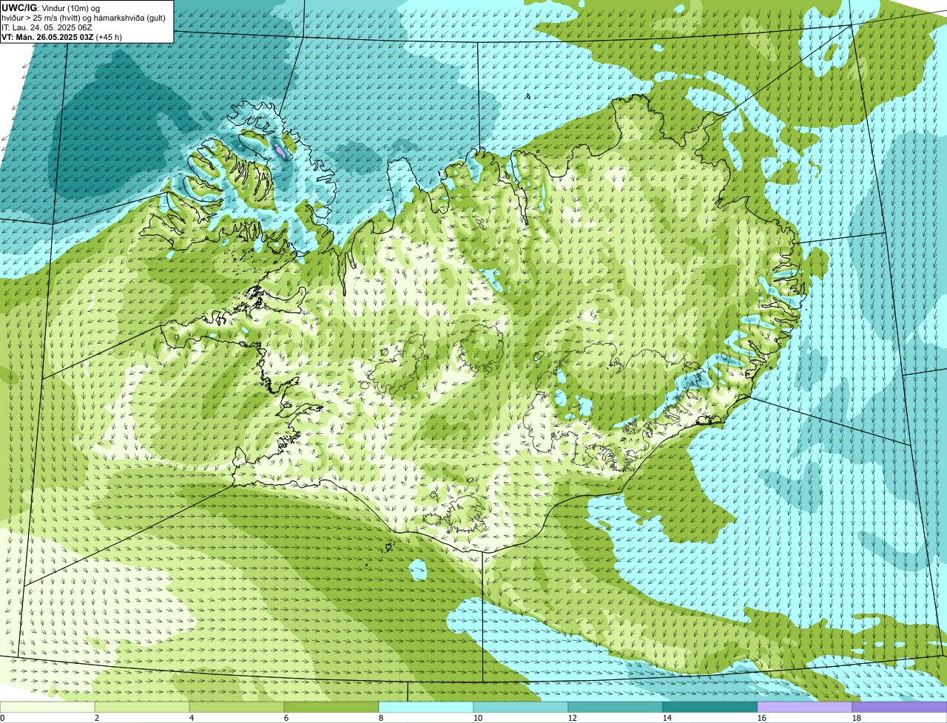Screen dimensions: 947x723
Task: Click the small cyan patch south of Vestmannaeyjar
Action: (x=418, y=569)
